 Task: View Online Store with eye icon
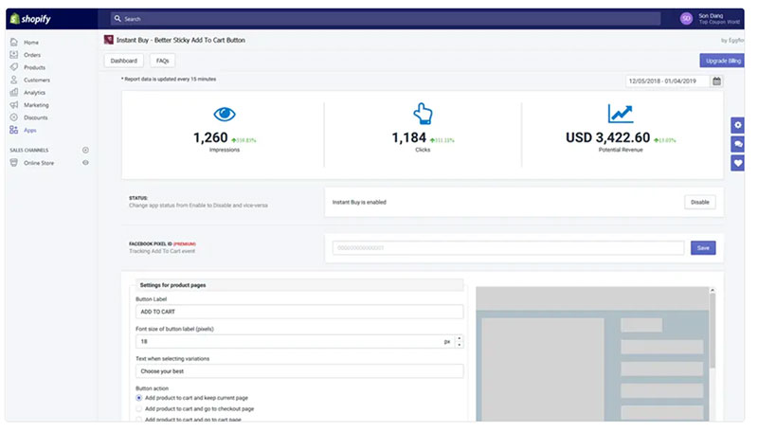coord(85,163)
